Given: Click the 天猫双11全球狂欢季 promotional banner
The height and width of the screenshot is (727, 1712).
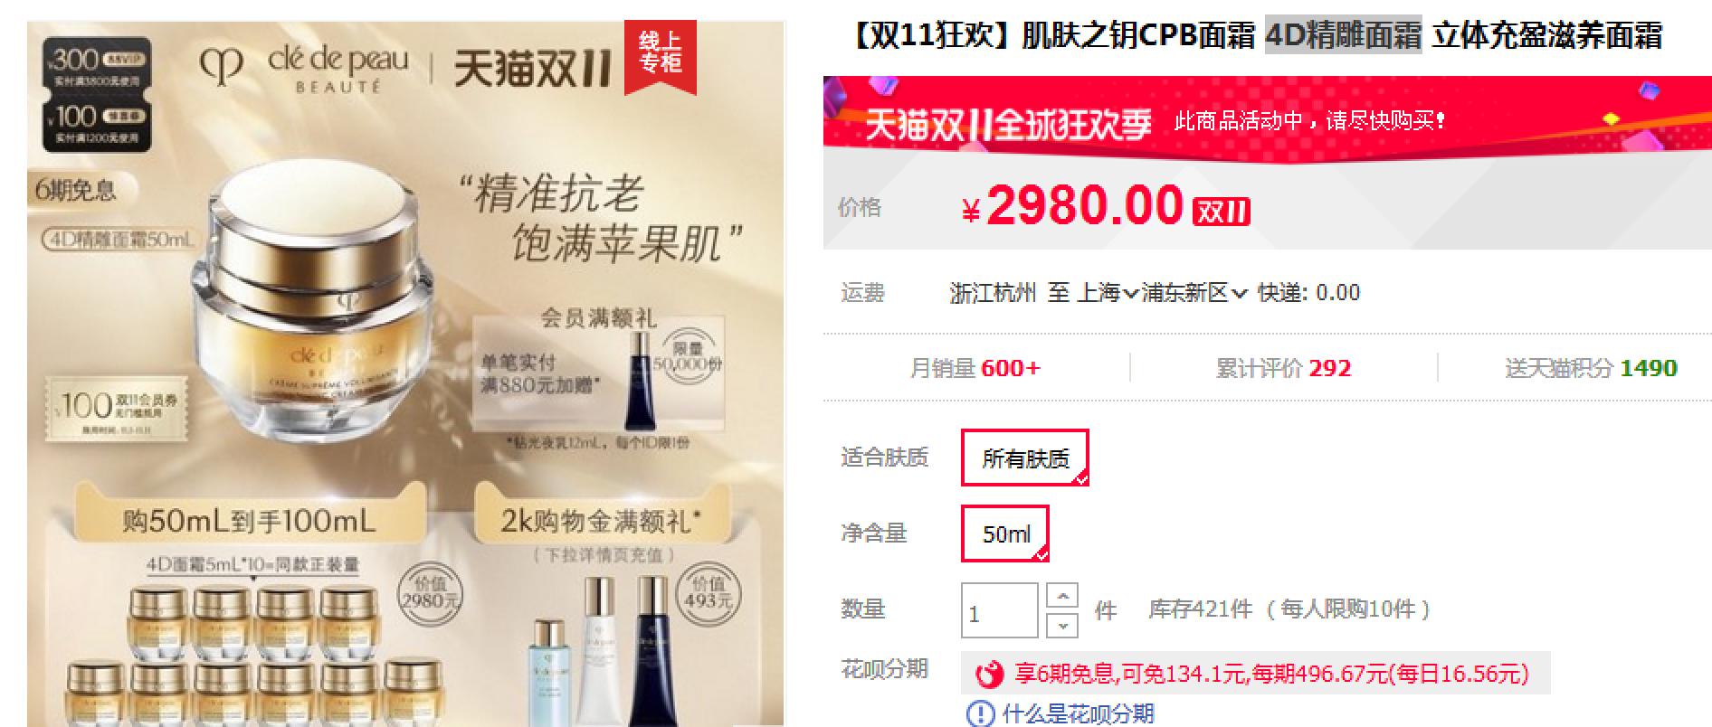Looking at the screenshot, I should 1268,118.
